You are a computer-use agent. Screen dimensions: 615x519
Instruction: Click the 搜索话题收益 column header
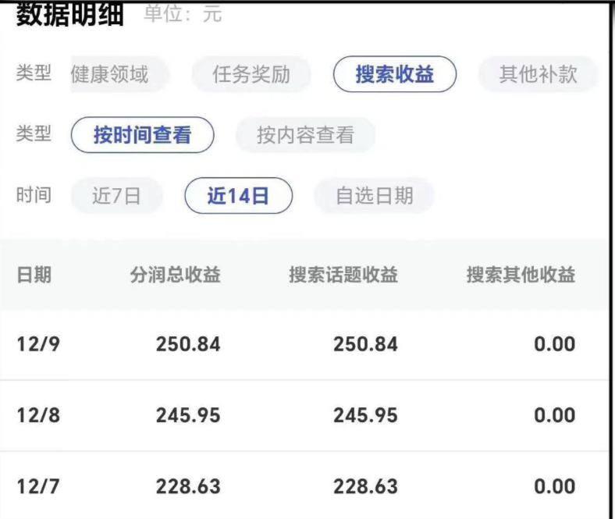tap(343, 275)
